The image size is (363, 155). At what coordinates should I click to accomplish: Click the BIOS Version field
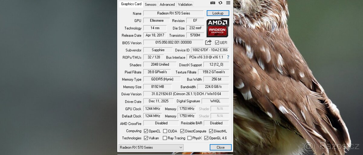coord(173,43)
